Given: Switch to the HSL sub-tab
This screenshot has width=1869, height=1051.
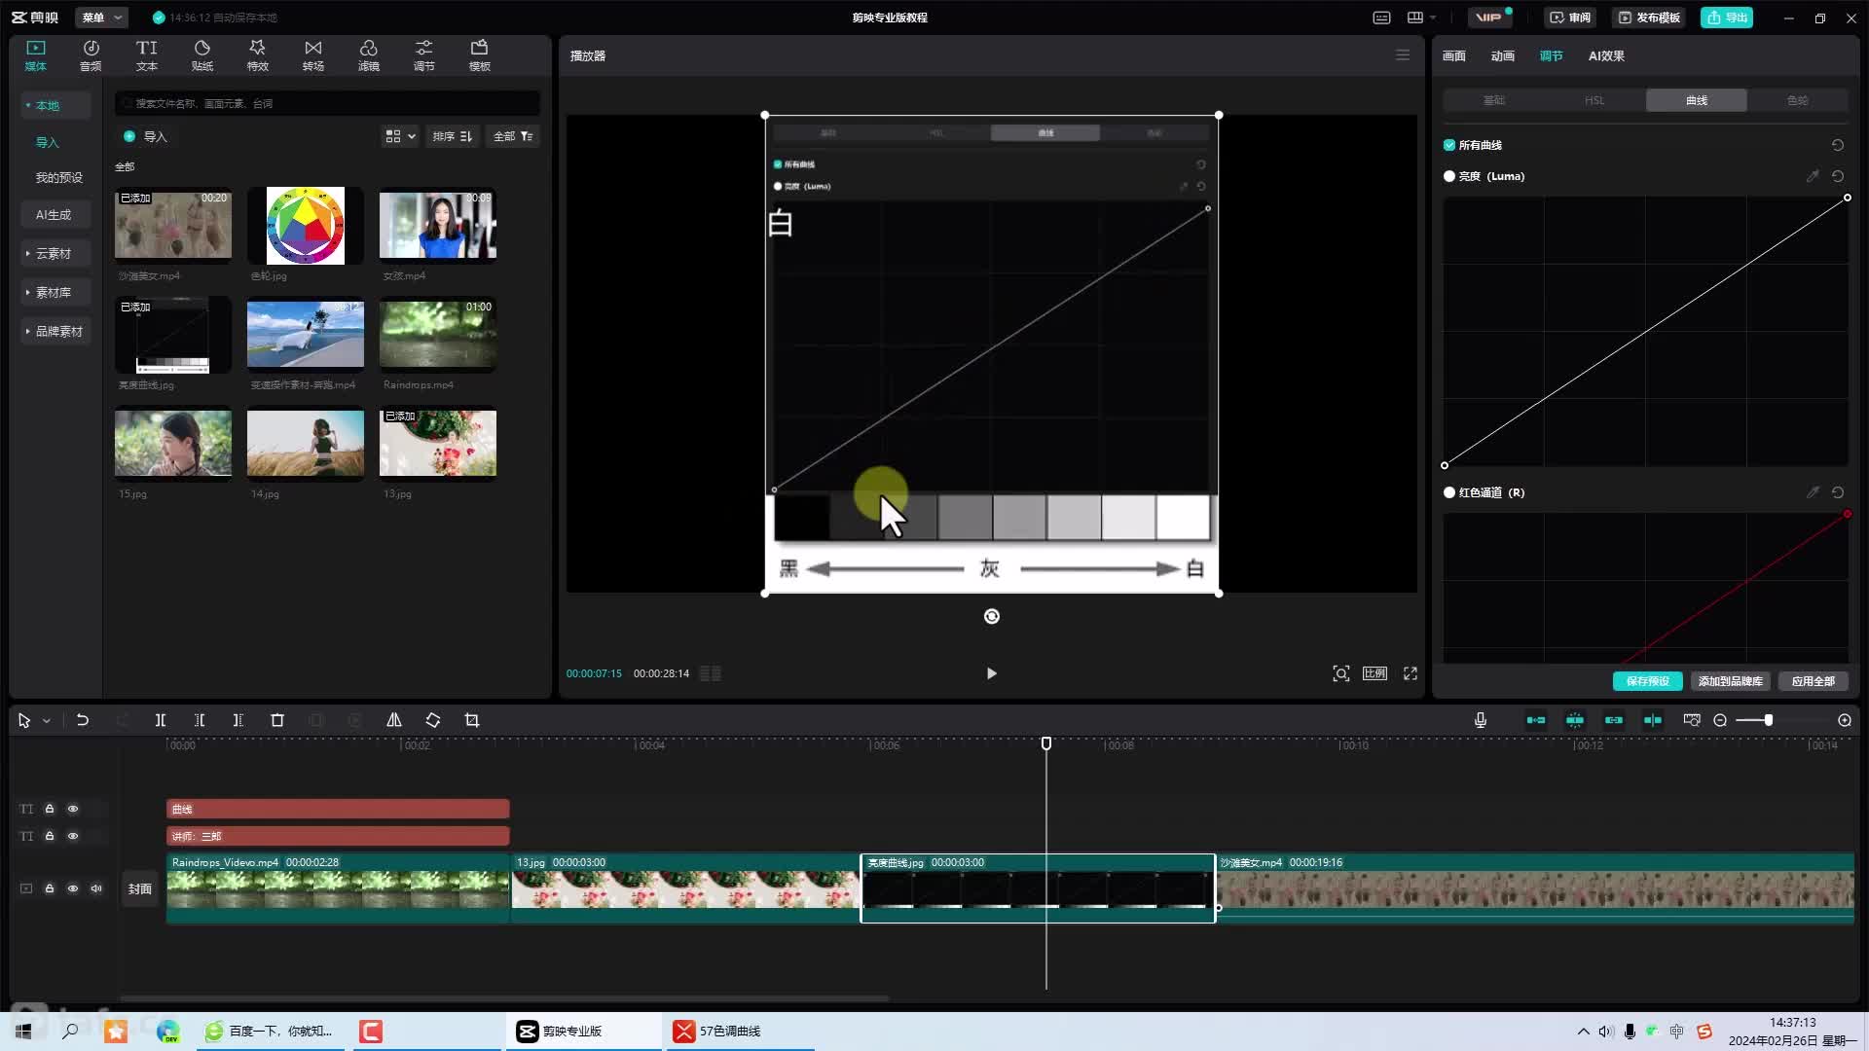Looking at the screenshot, I should 1594,100.
